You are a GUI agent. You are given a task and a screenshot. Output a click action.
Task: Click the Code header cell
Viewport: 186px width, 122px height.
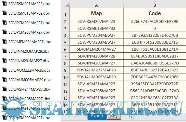point(154,13)
